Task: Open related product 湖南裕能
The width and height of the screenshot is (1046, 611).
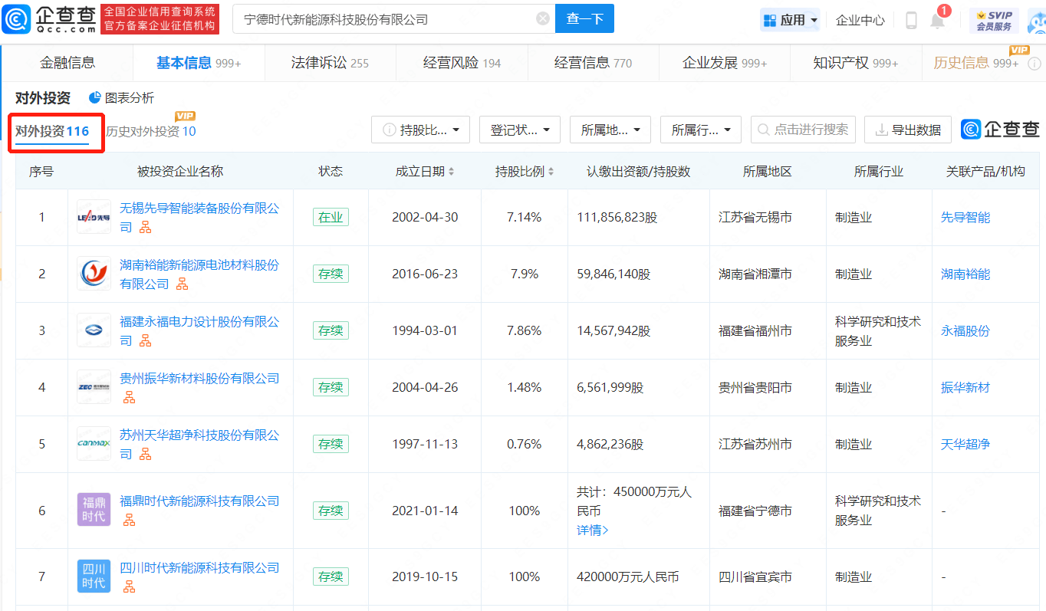Action: click(965, 274)
